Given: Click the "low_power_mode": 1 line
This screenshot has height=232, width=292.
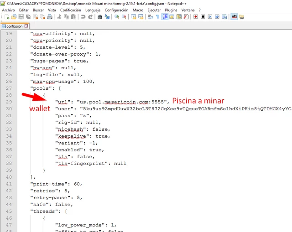Looking at the screenshot, I should coord(86,225).
